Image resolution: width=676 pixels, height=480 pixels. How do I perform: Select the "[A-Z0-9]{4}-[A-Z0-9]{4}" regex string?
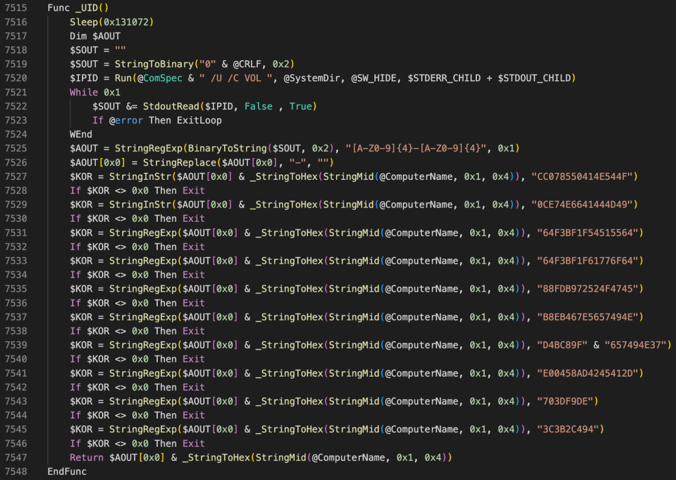click(x=416, y=149)
